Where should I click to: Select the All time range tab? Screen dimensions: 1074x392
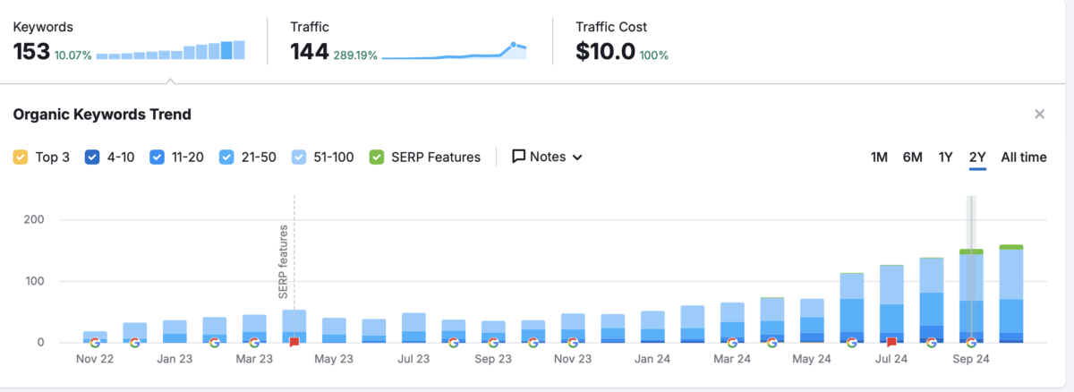point(1023,158)
